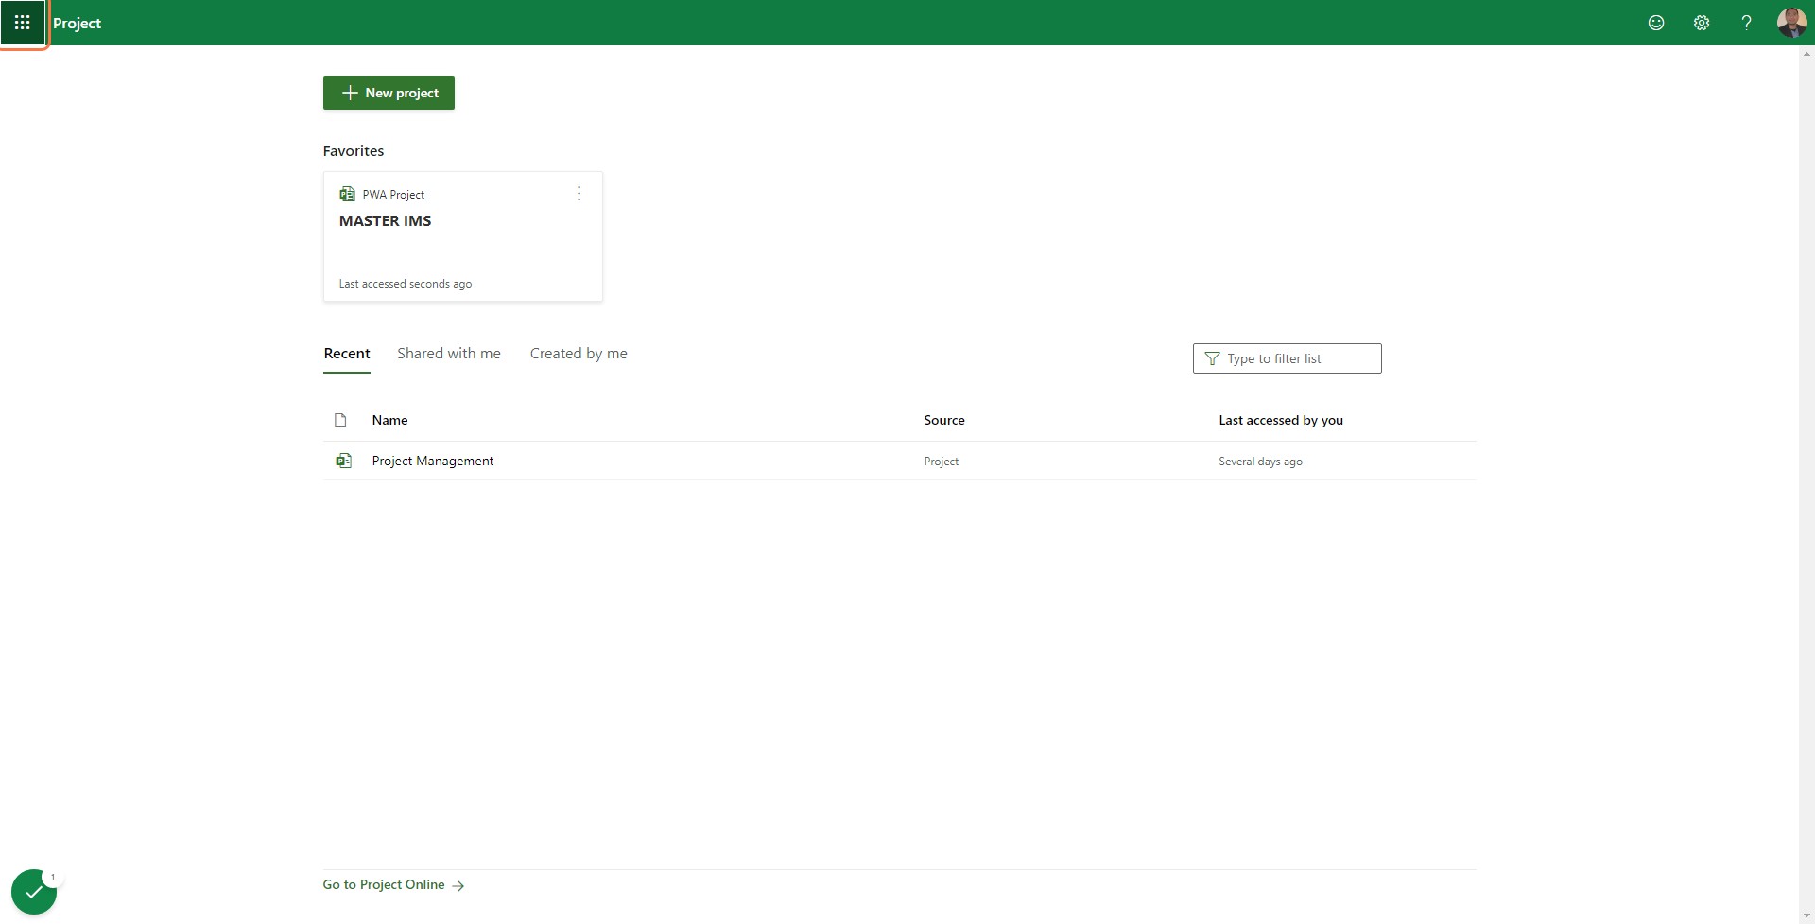Open the green checkmark notification badge
The height and width of the screenshot is (924, 1815).
tap(34, 892)
